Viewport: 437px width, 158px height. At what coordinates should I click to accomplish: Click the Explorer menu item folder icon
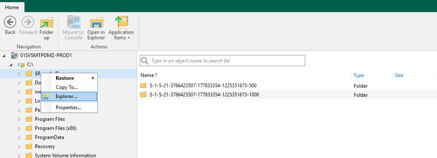46,96
